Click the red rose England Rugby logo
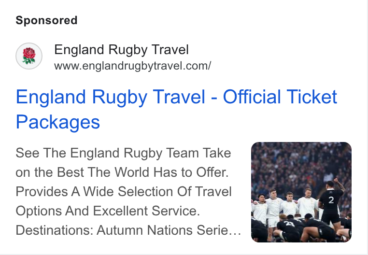 [x=29, y=56]
